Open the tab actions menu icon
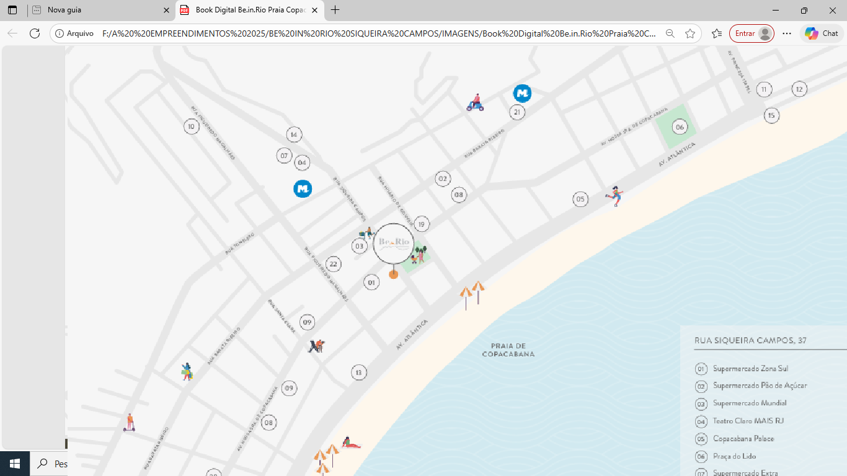Viewport: 847px width, 476px height. pyautogui.click(x=12, y=10)
